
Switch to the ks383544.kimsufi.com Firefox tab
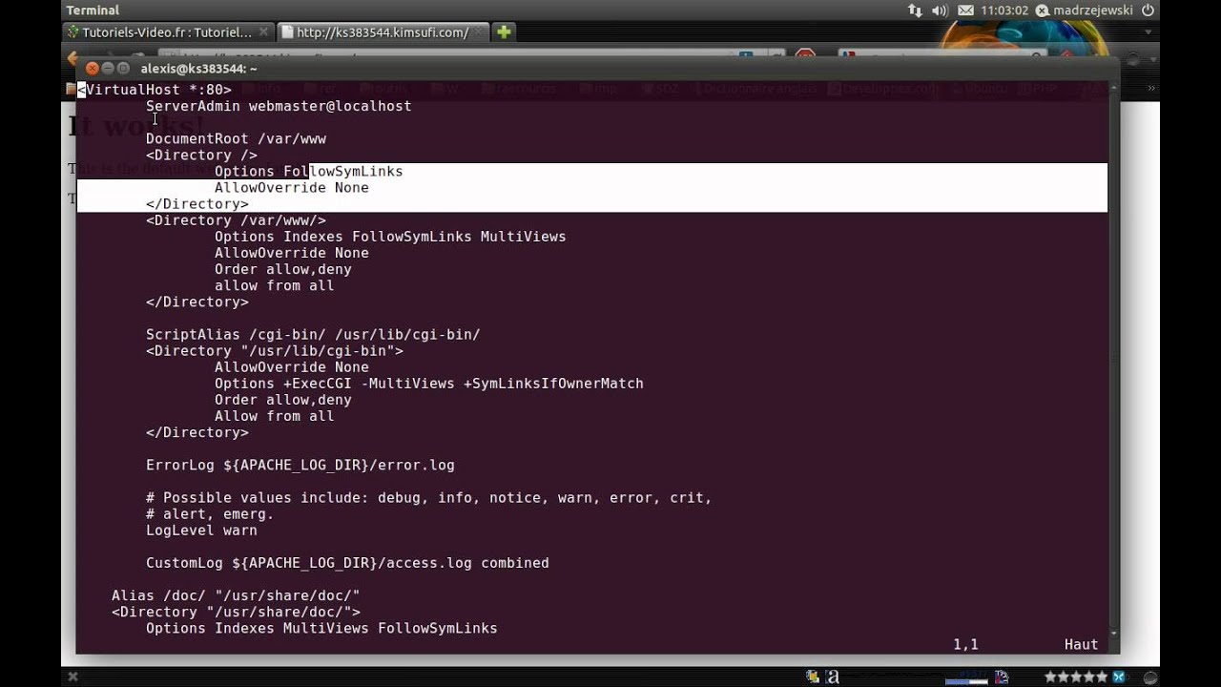click(x=382, y=32)
